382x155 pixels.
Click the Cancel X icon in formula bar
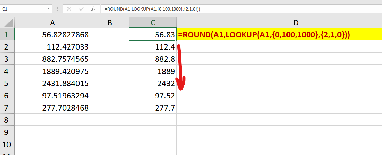tap(69, 9)
